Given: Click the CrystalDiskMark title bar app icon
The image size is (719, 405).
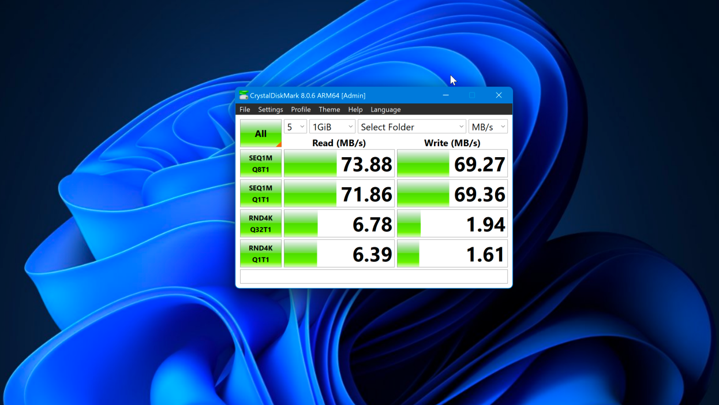Looking at the screenshot, I should tap(244, 95).
